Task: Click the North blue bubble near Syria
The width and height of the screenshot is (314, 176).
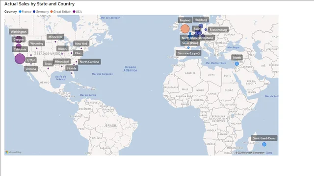Action: pos(237,64)
